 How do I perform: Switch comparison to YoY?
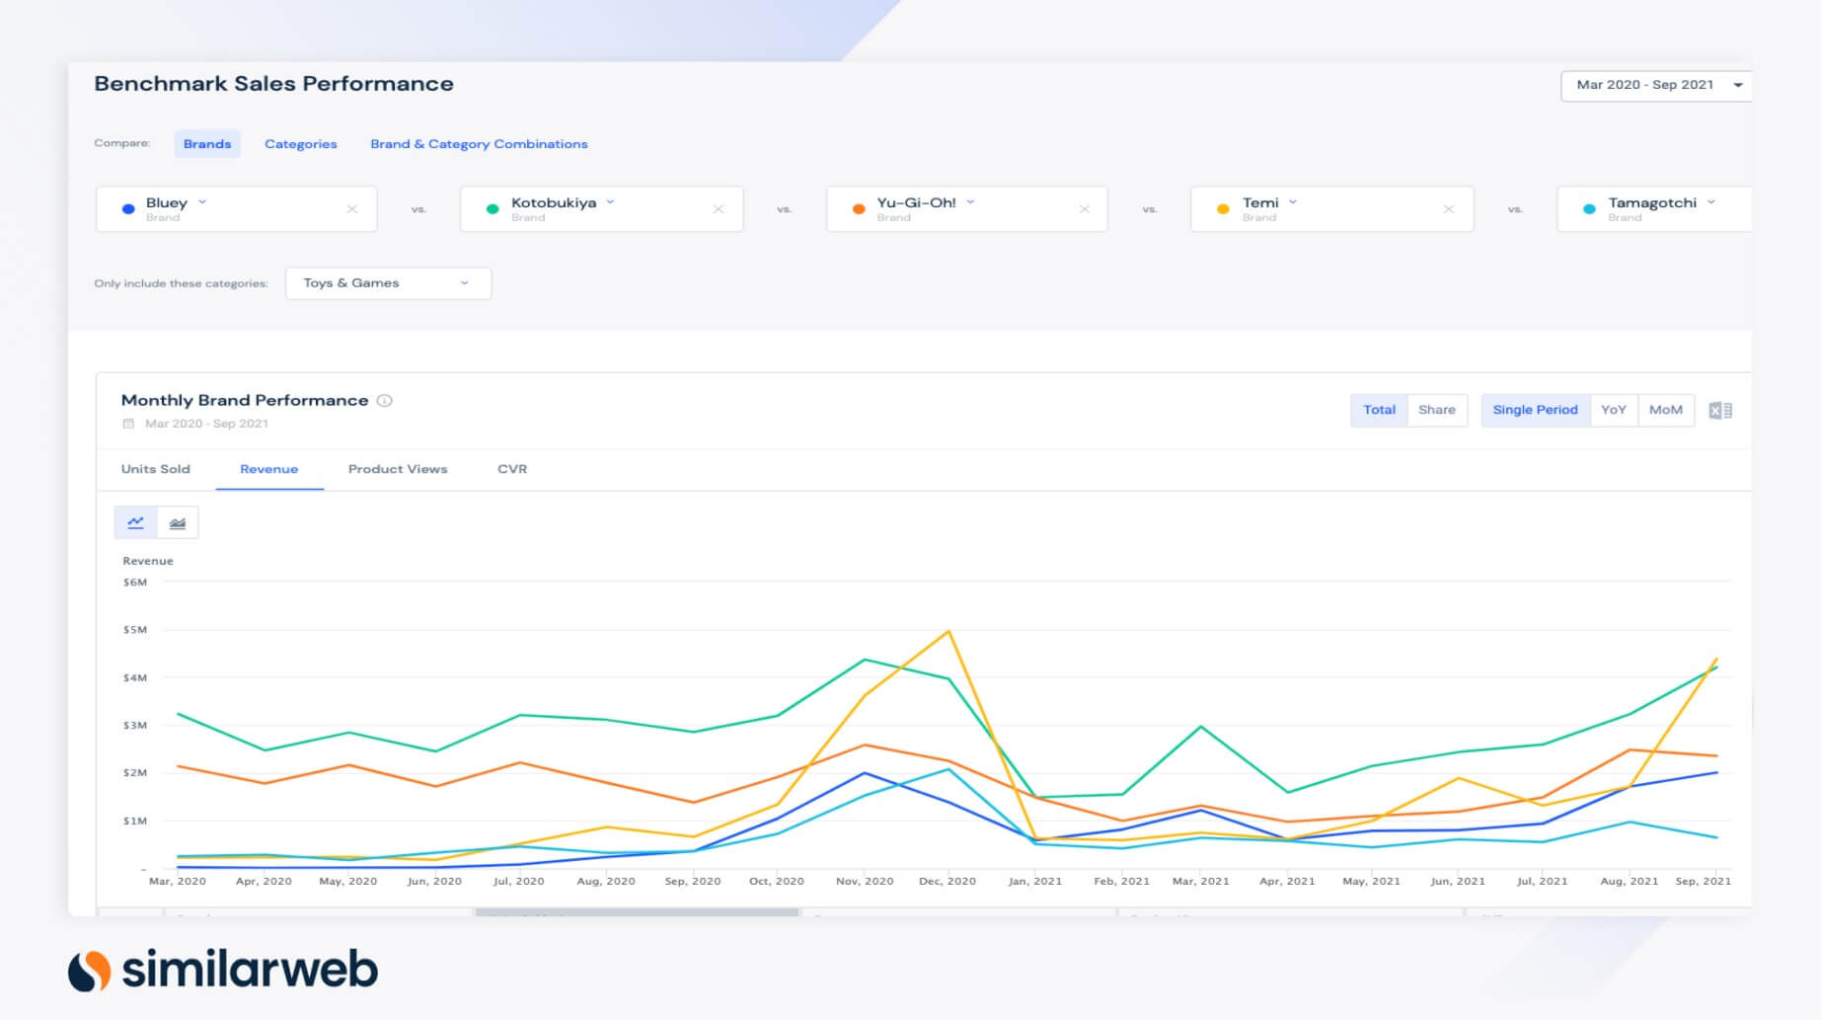[x=1613, y=410]
